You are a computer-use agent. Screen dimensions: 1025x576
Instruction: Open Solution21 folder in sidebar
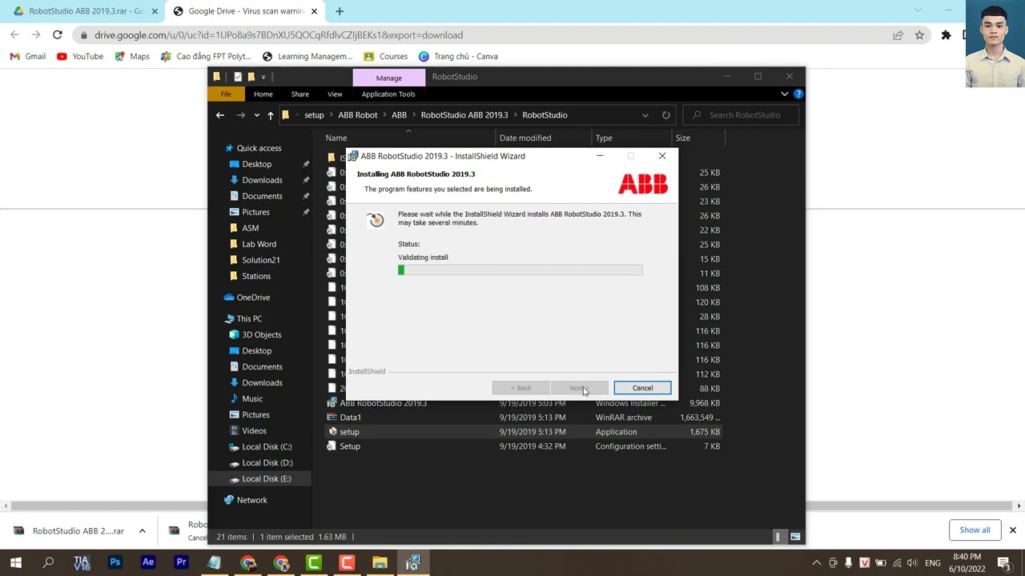(x=260, y=260)
